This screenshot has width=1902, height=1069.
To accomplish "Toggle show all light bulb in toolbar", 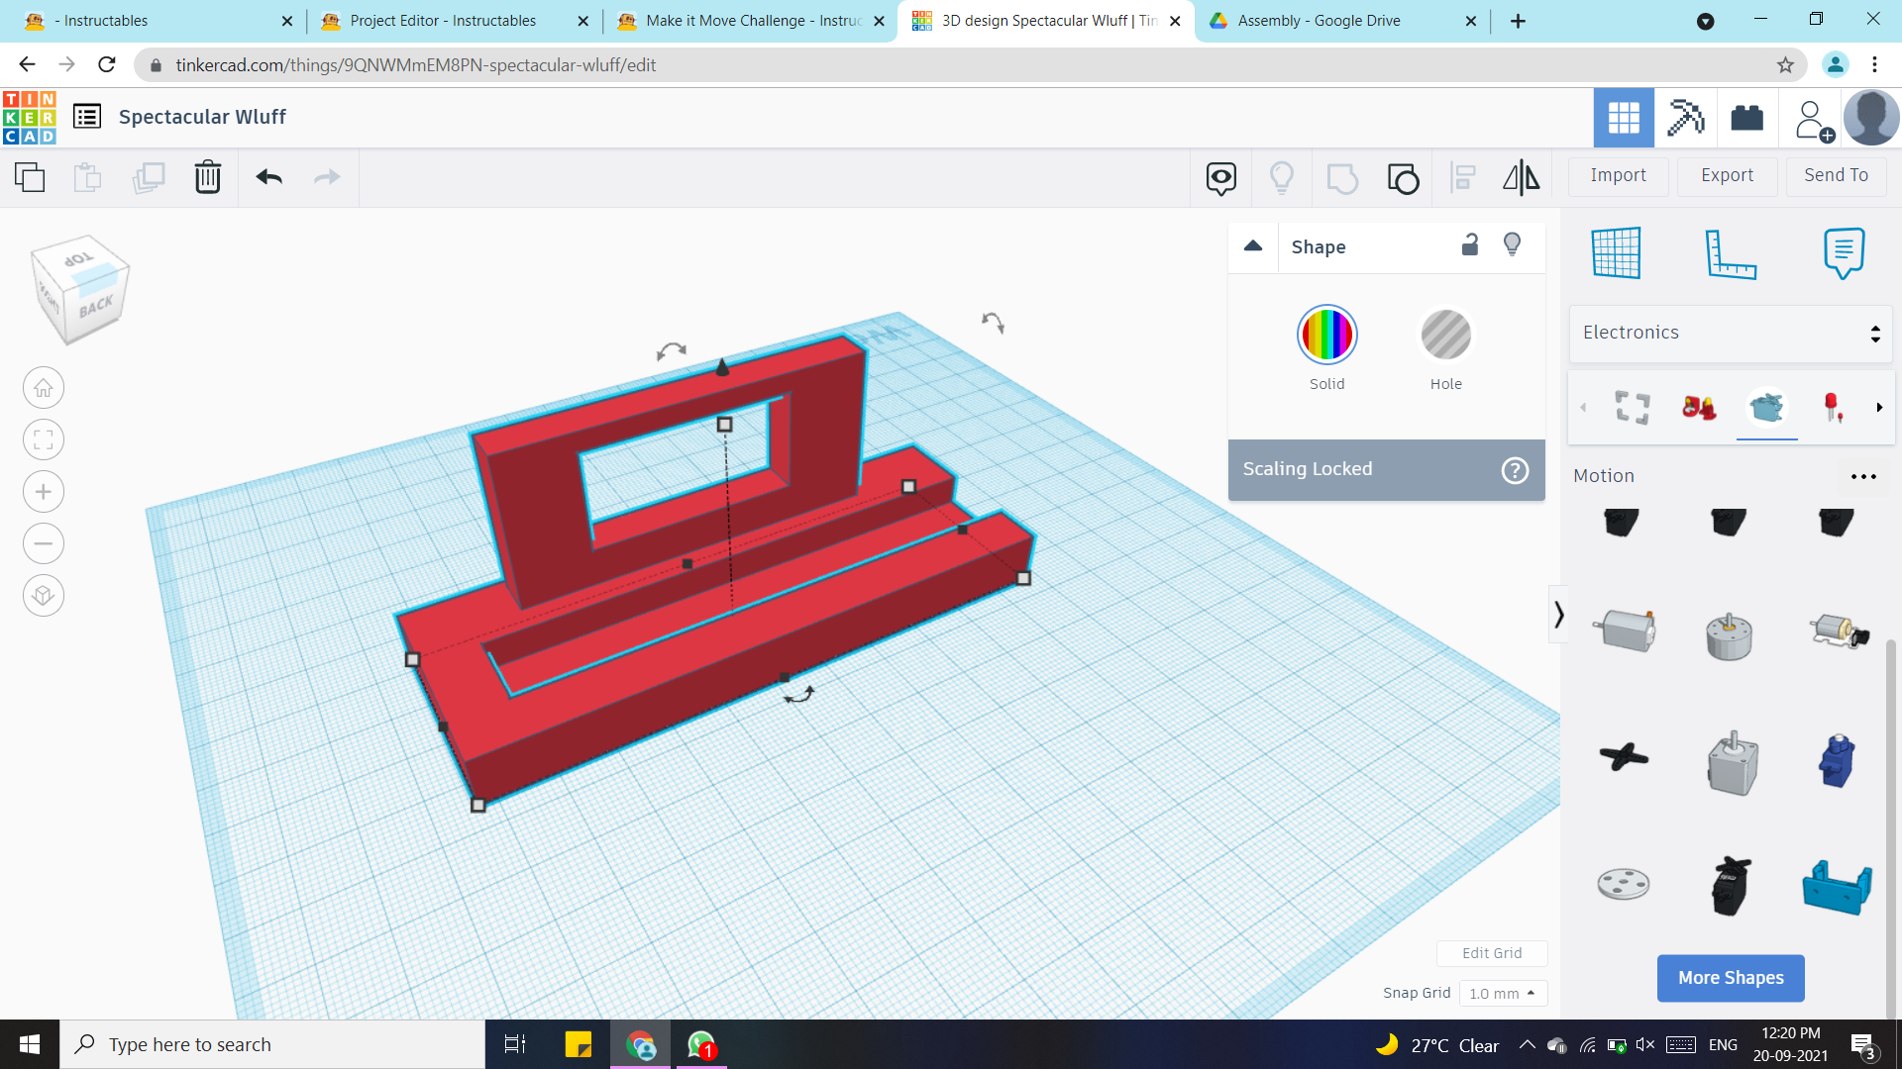I will [1282, 178].
